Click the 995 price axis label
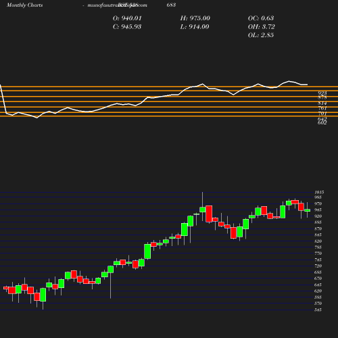Screen dimensions: 338x338 point(318,197)
